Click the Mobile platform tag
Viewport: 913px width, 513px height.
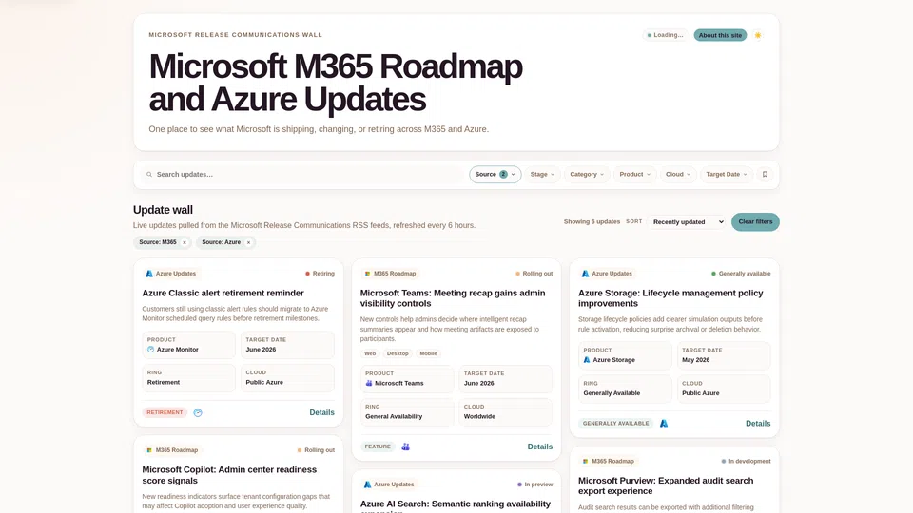pyautogui.click(x=428, y=353)
